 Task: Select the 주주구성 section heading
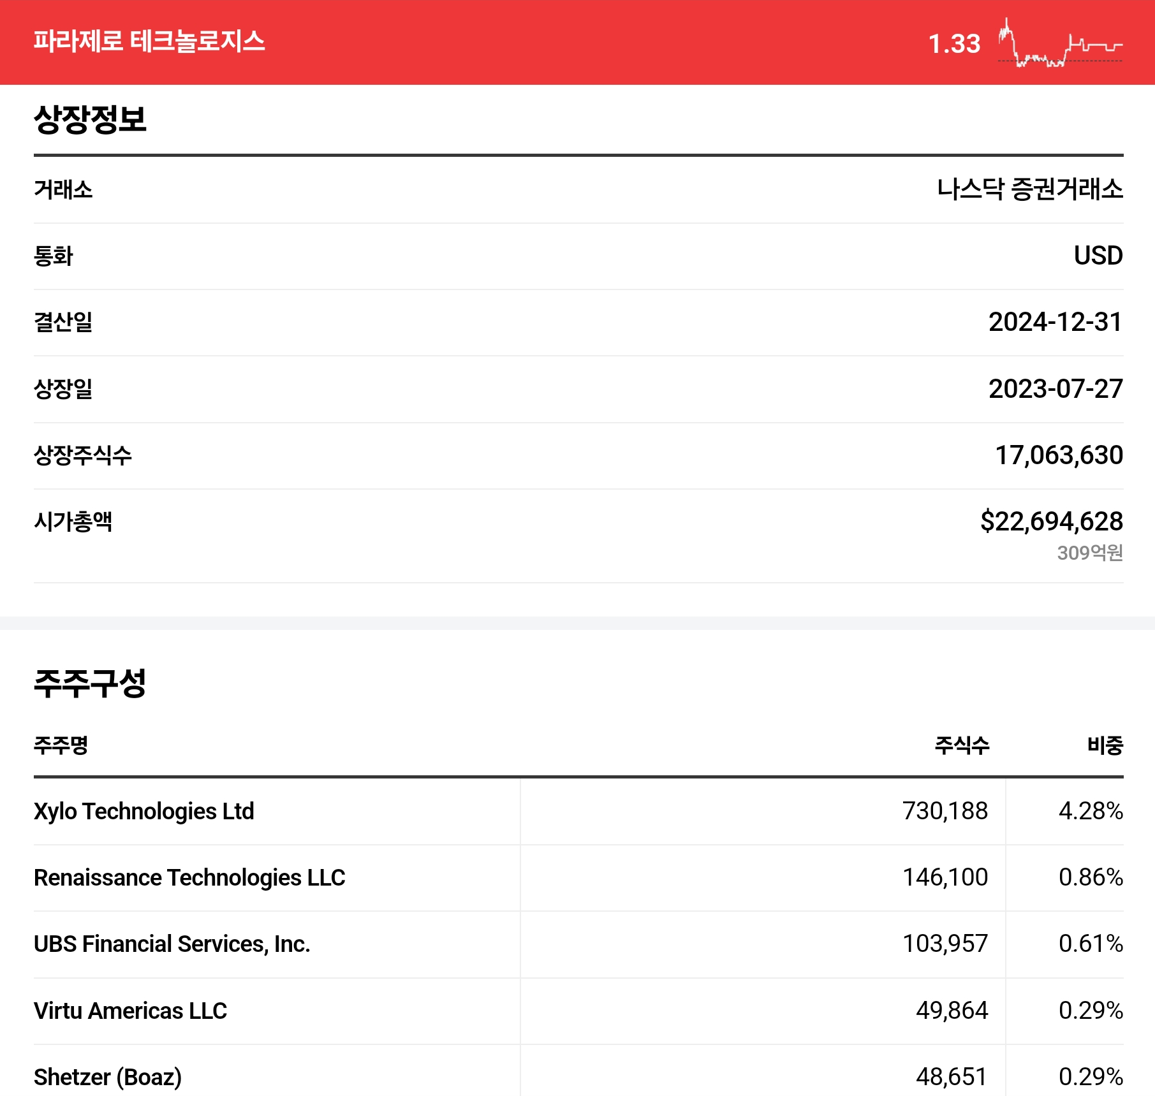coord(90,683)
